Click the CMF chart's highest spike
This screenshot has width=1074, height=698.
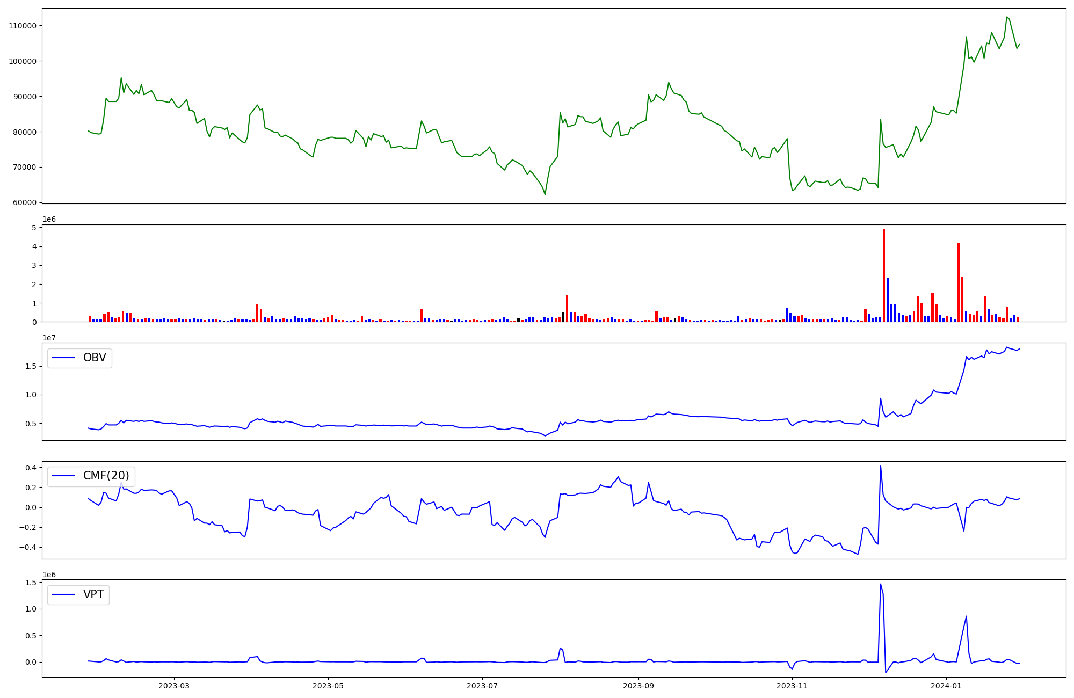tap(881, 466)
